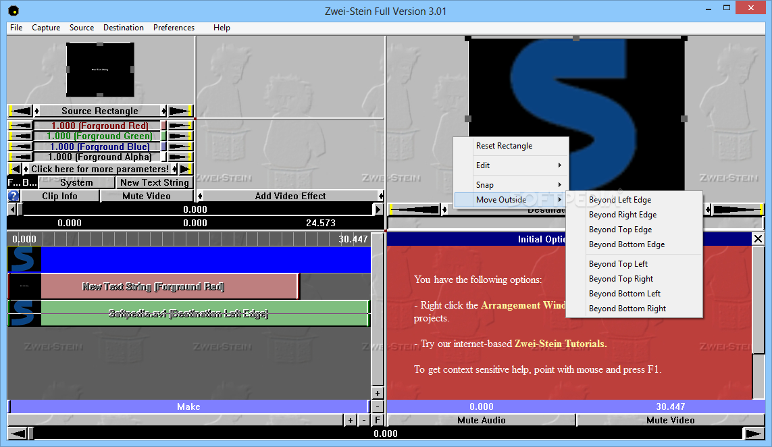Click the F fit button under Make bar
772x447 pixels.
377,420
